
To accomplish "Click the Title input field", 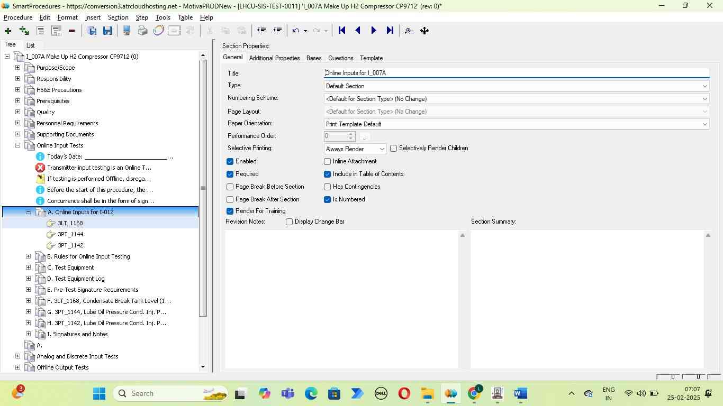I will pyautogui.click(x=516, y=73).
